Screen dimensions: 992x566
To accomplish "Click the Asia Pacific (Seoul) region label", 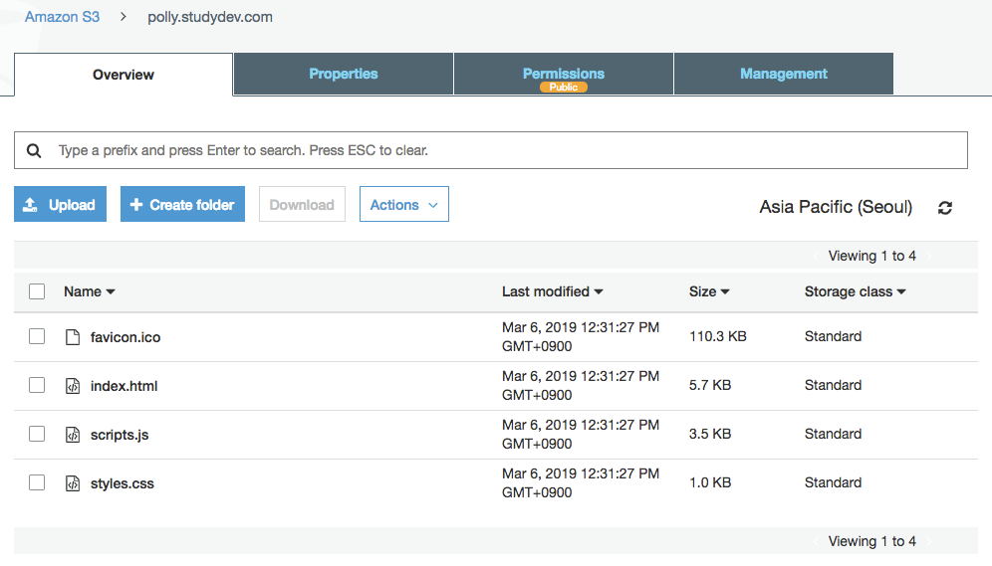I will [x=836, y=207].
